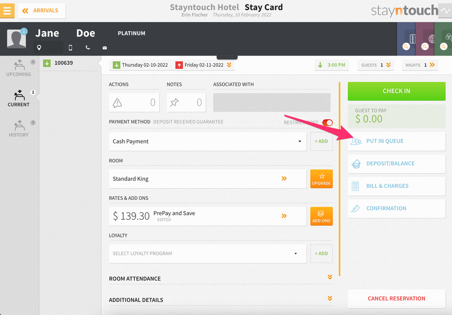
Task: Click the Check In button
Action: coord(396,91)
